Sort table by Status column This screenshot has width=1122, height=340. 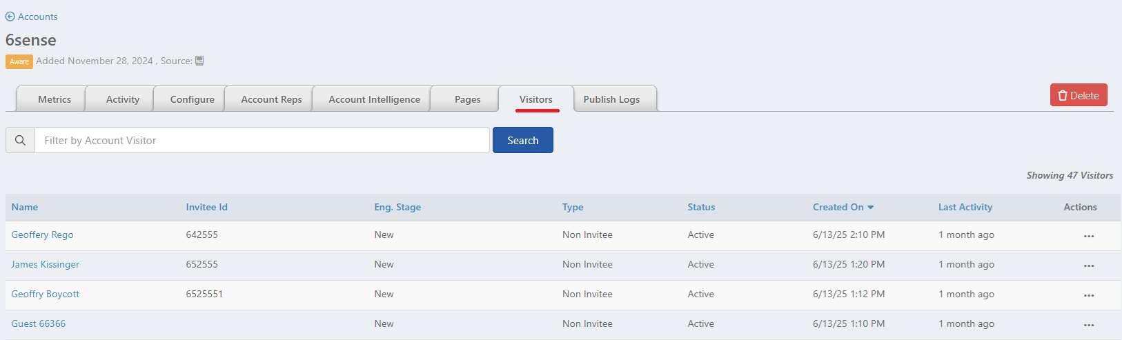pos(701,207)
